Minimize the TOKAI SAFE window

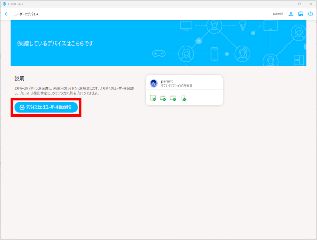tap(288, 4)
